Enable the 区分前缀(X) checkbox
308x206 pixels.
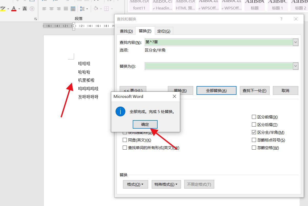point(254,117)
